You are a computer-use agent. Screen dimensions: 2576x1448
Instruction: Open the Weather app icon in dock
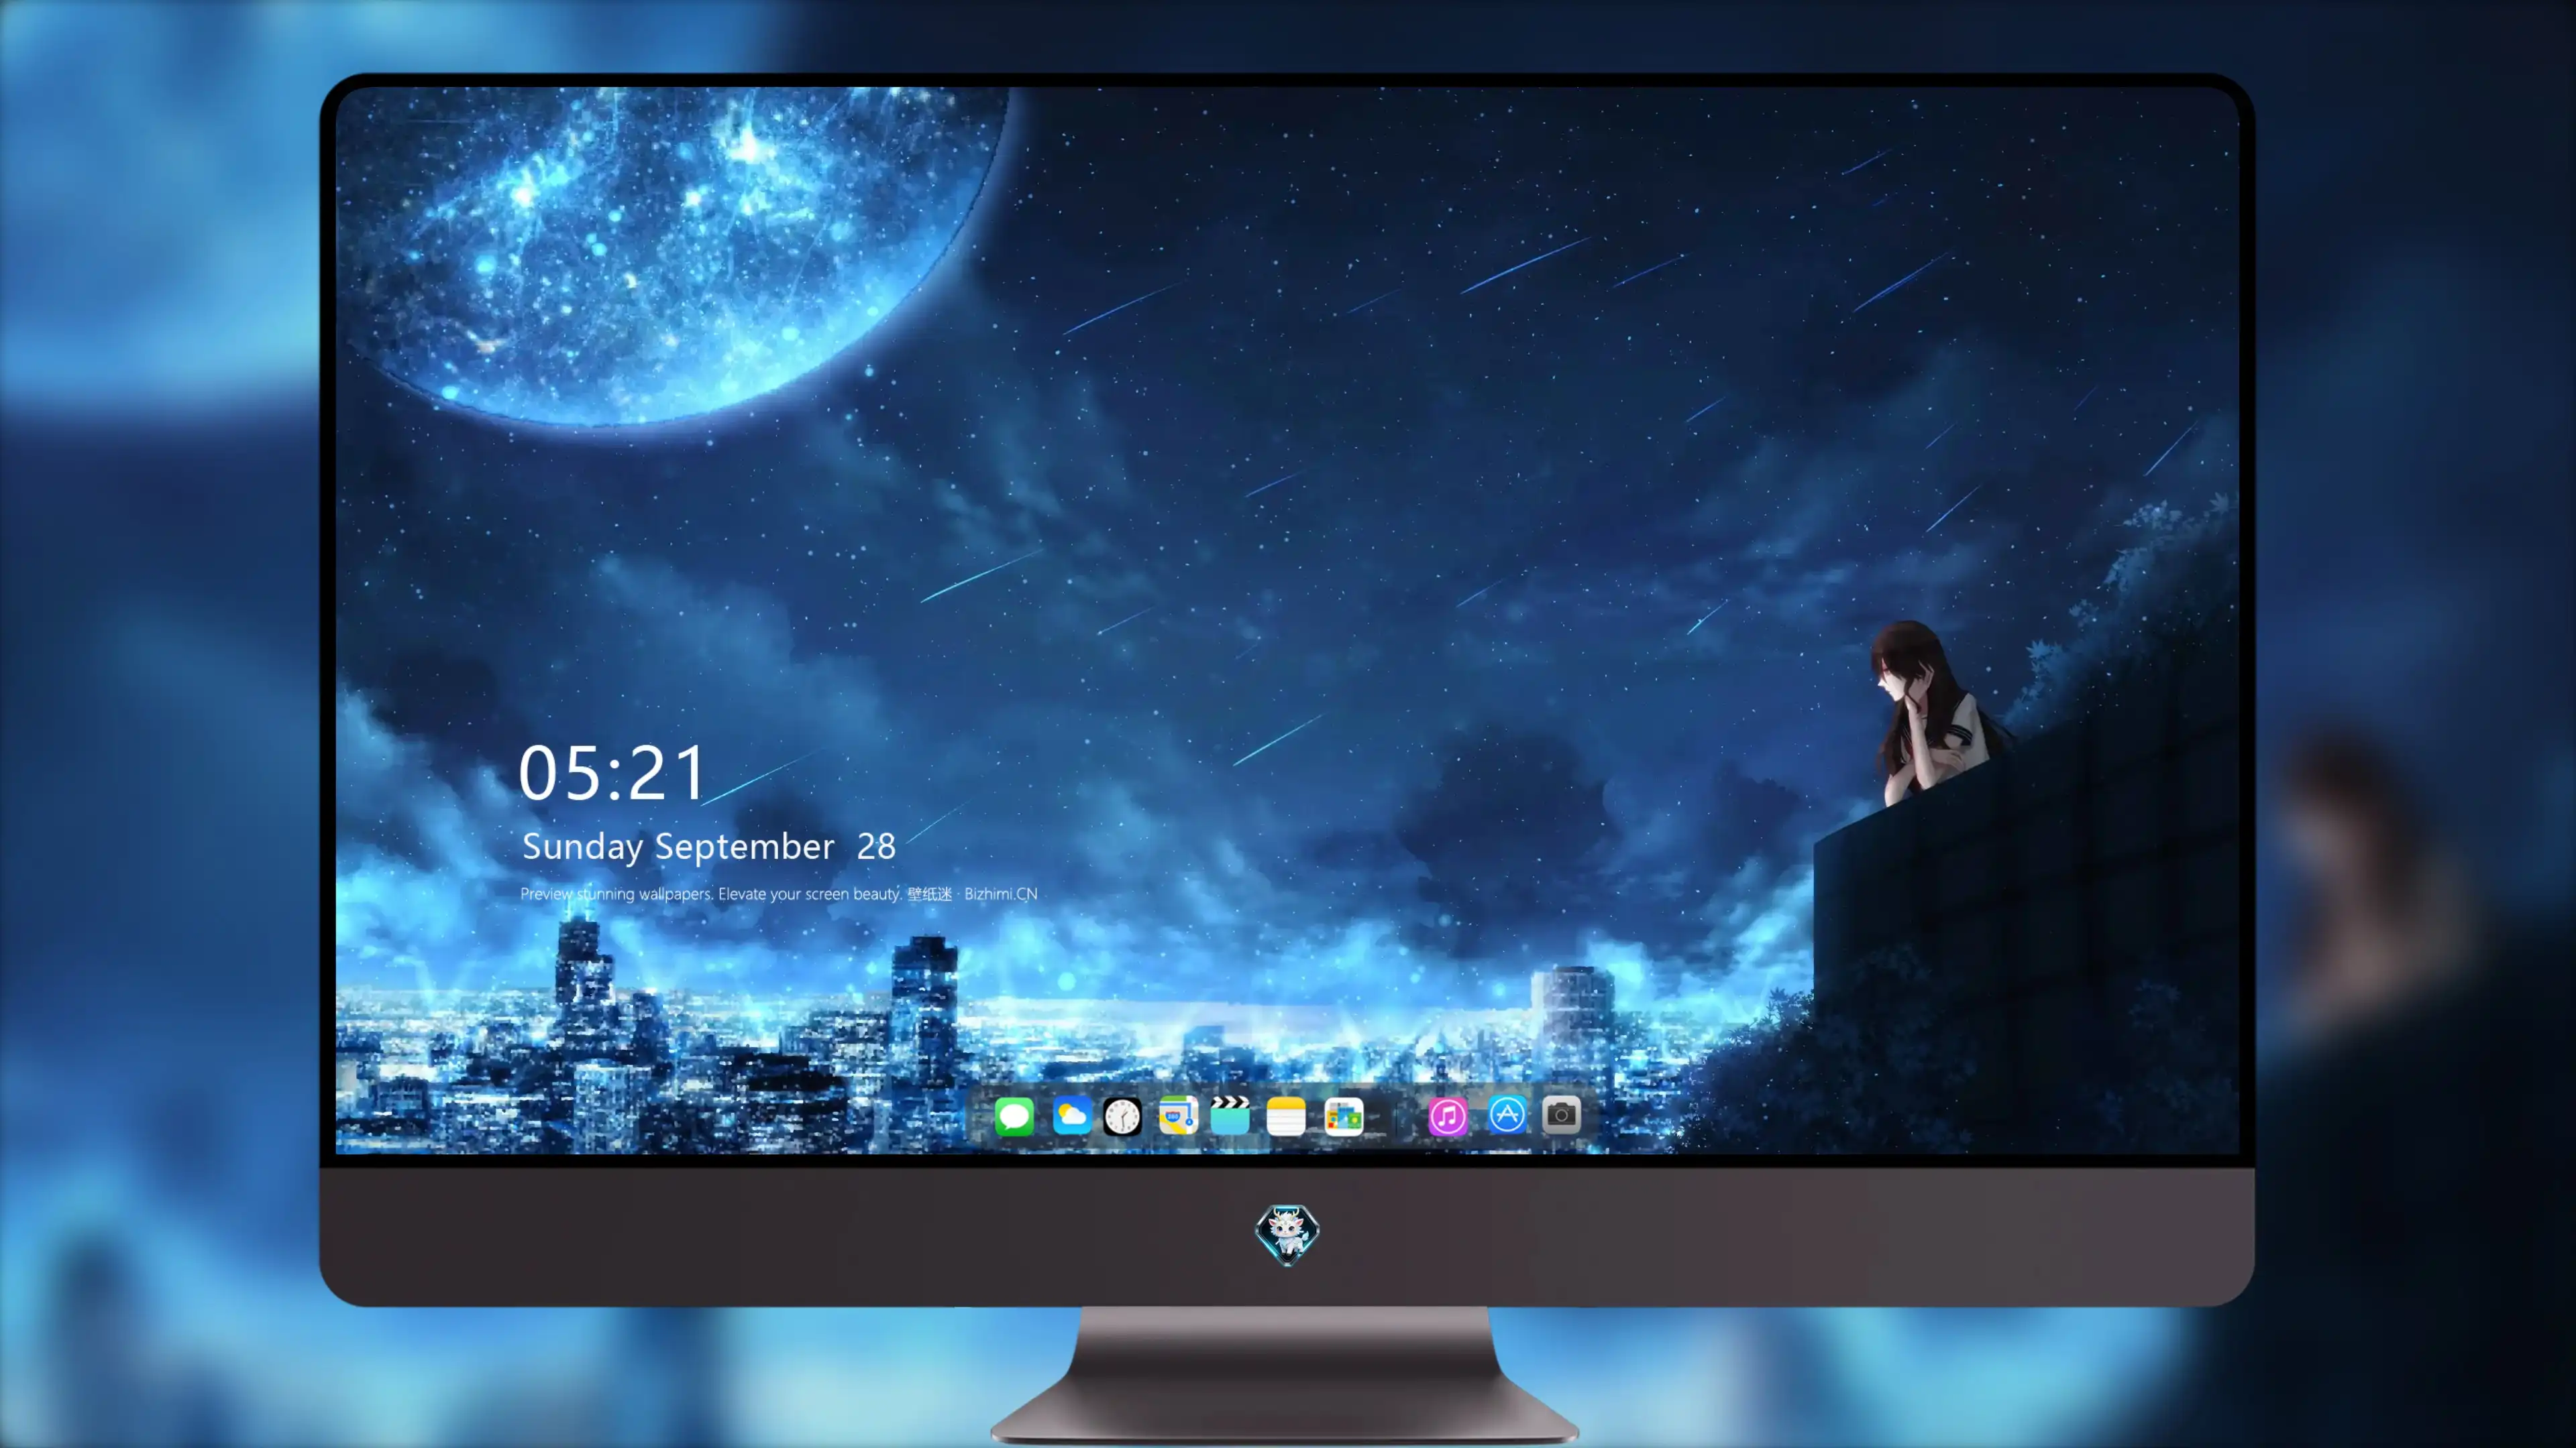point(1071,1115)
